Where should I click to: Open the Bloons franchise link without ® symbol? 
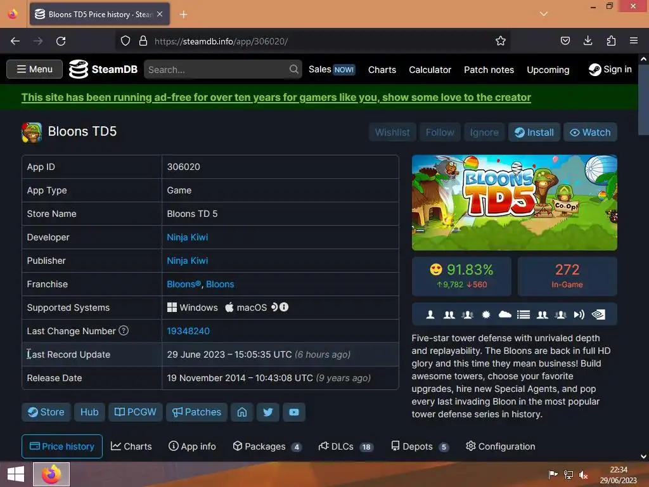point(220,284)
